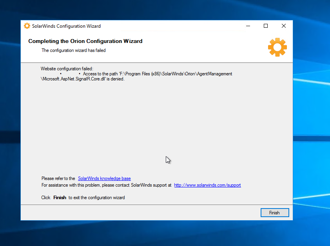Click the 'Please refer to the' text
The height and width of the screenshot is (246, 330).
click(x=58, y=178)
